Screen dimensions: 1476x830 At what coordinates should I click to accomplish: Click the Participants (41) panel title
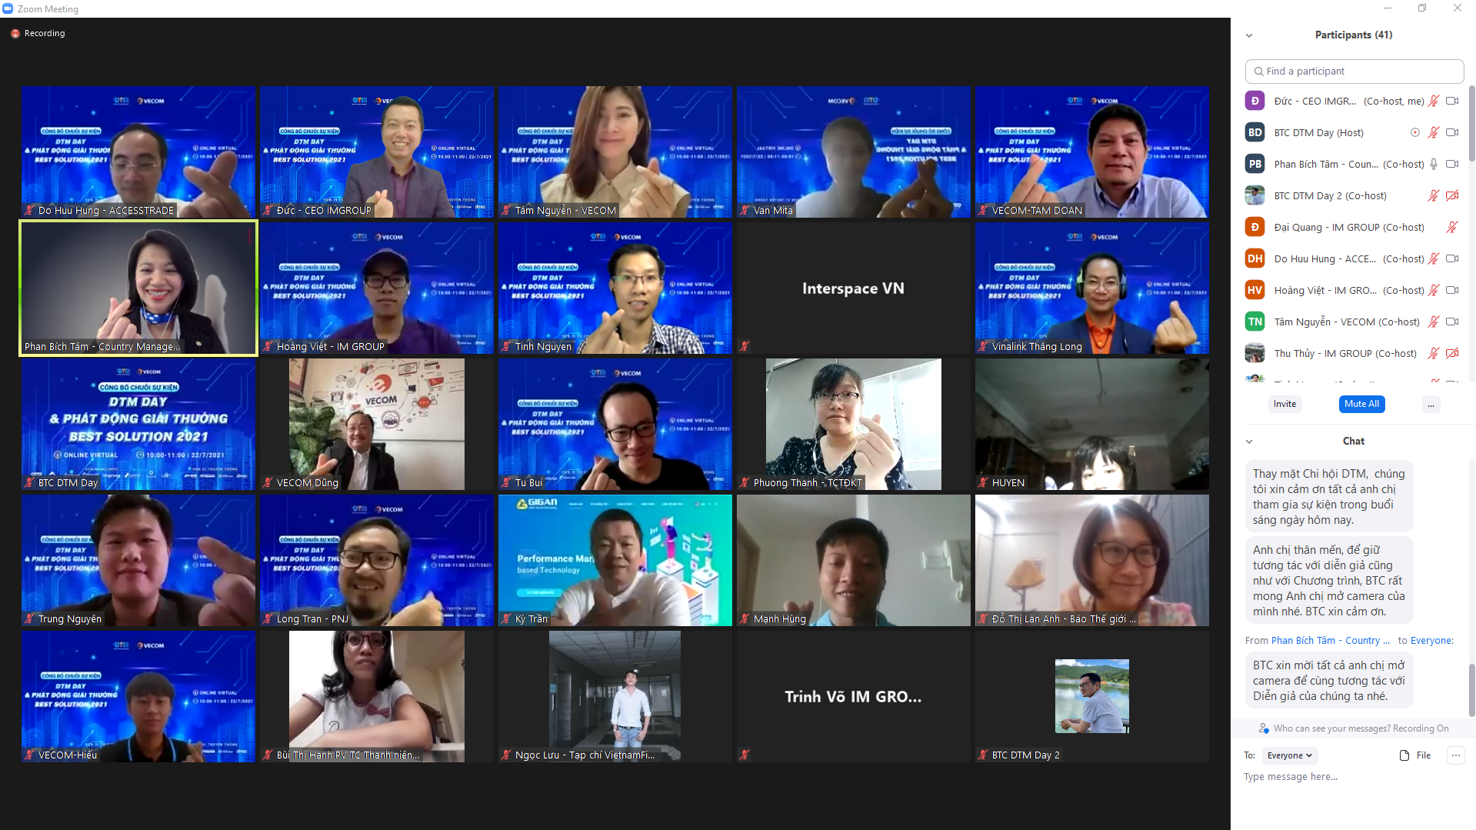pos(1354,35)
